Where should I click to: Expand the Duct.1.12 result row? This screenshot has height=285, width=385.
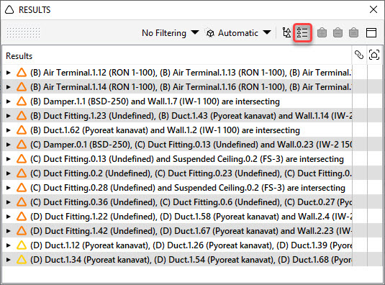pyautogui.click(x=9, y=245)
